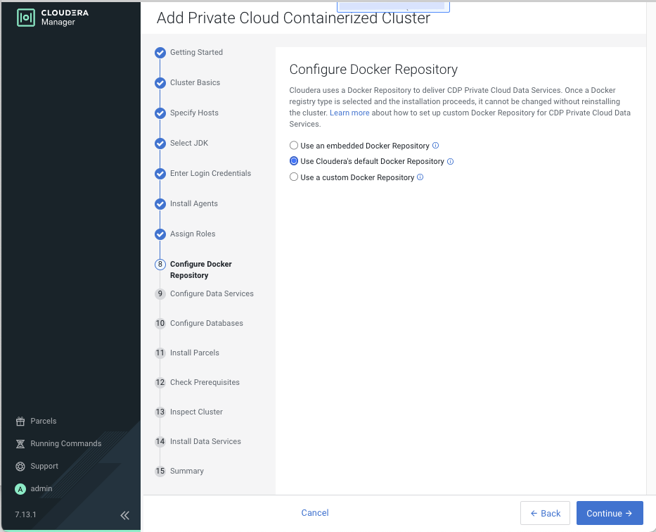Viewport: 656px width, 532px height.
Task: Click the step 9 number badge
Action: click(160, 294)
